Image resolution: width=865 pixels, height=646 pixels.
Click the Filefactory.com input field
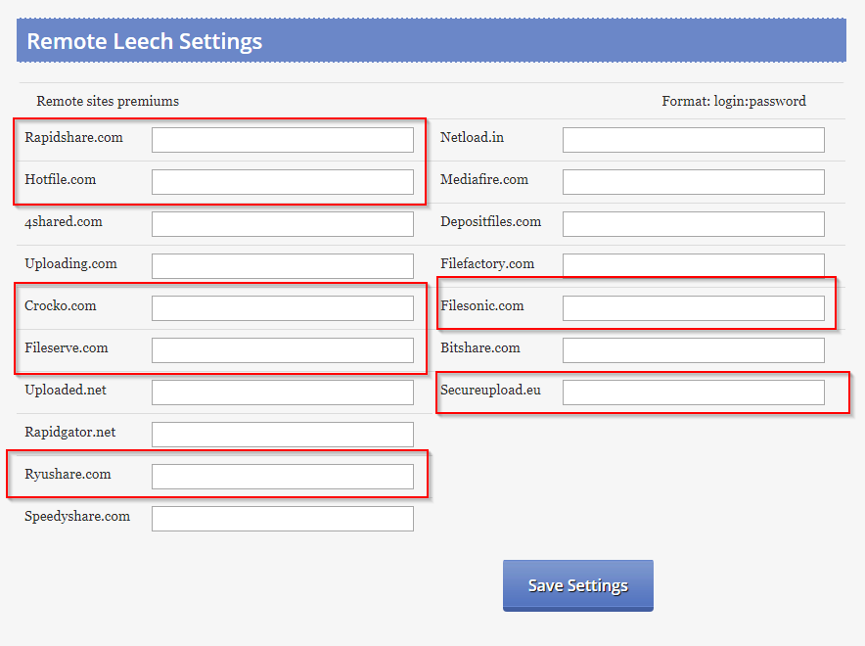point(694,266)
